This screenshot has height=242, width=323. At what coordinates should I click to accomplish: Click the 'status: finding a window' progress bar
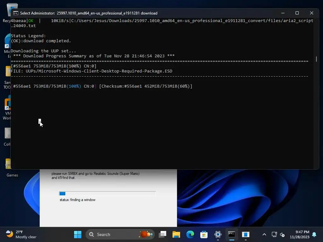[x=107, y=193]
